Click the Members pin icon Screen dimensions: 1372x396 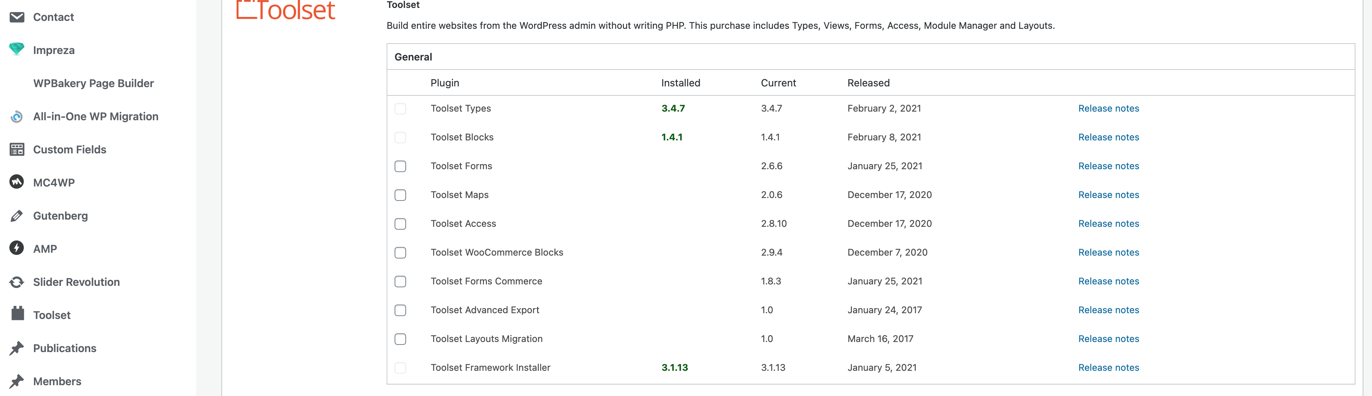coord(17,381)
